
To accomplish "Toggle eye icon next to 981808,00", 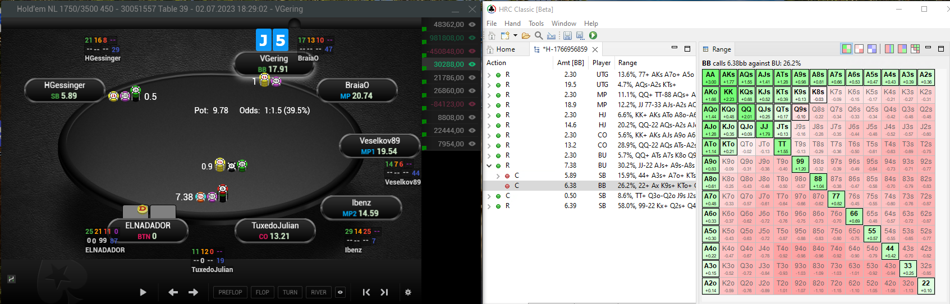I will click(x=472, y=38).
